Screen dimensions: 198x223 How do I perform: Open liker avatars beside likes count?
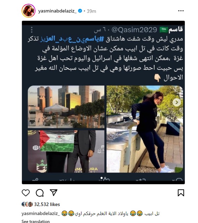27,204
